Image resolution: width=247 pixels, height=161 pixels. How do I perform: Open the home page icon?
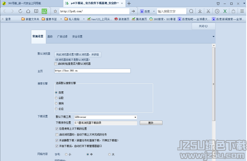[x=28, y=11]
